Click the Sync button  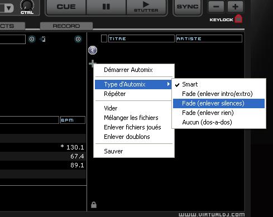coord(188,7)
